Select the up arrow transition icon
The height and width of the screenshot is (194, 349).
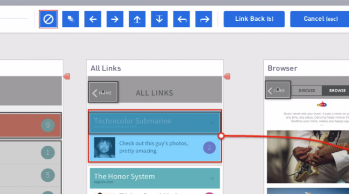[x=137, y=19]
